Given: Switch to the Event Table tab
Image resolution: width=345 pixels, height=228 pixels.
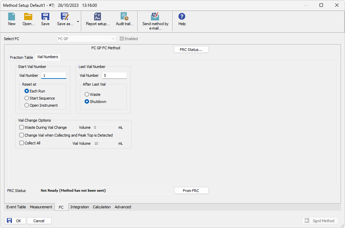Looking at the screenshot, I should (16, 207).
